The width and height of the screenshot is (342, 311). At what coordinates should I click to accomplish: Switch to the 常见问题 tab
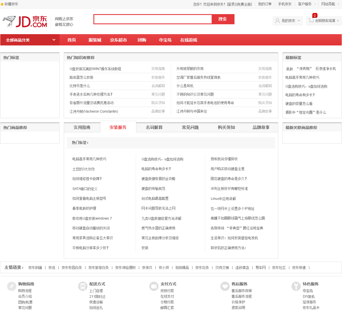click(190, 127)
